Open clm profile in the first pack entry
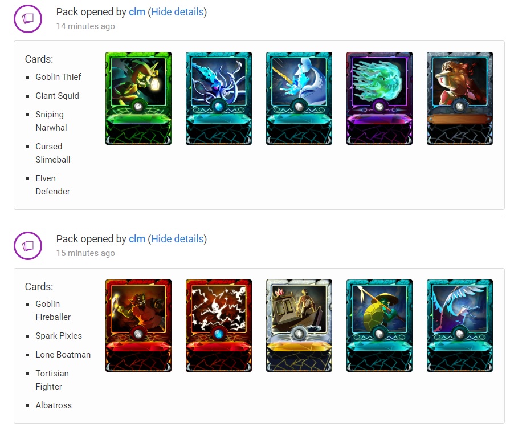This screenshot has width=506, height=426. pyautogui.click(x=137, y=12)
